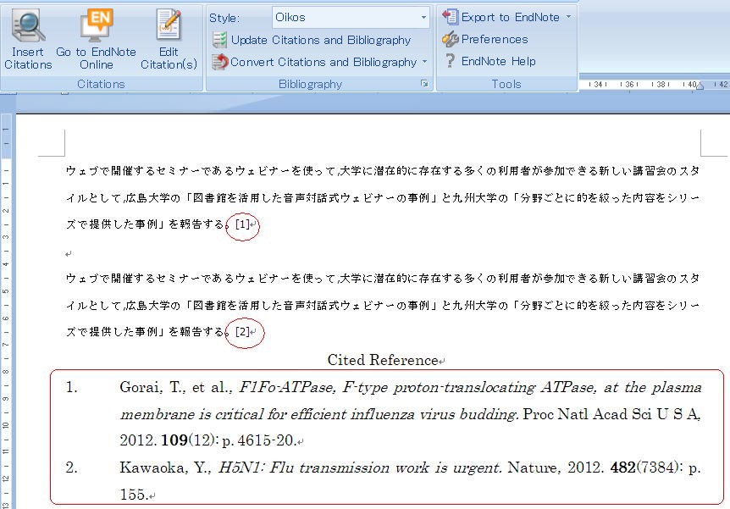The height and width of the screenshot is (509, 730).
Task: Click the in-text citation [2]
Action: click(242, 332)
